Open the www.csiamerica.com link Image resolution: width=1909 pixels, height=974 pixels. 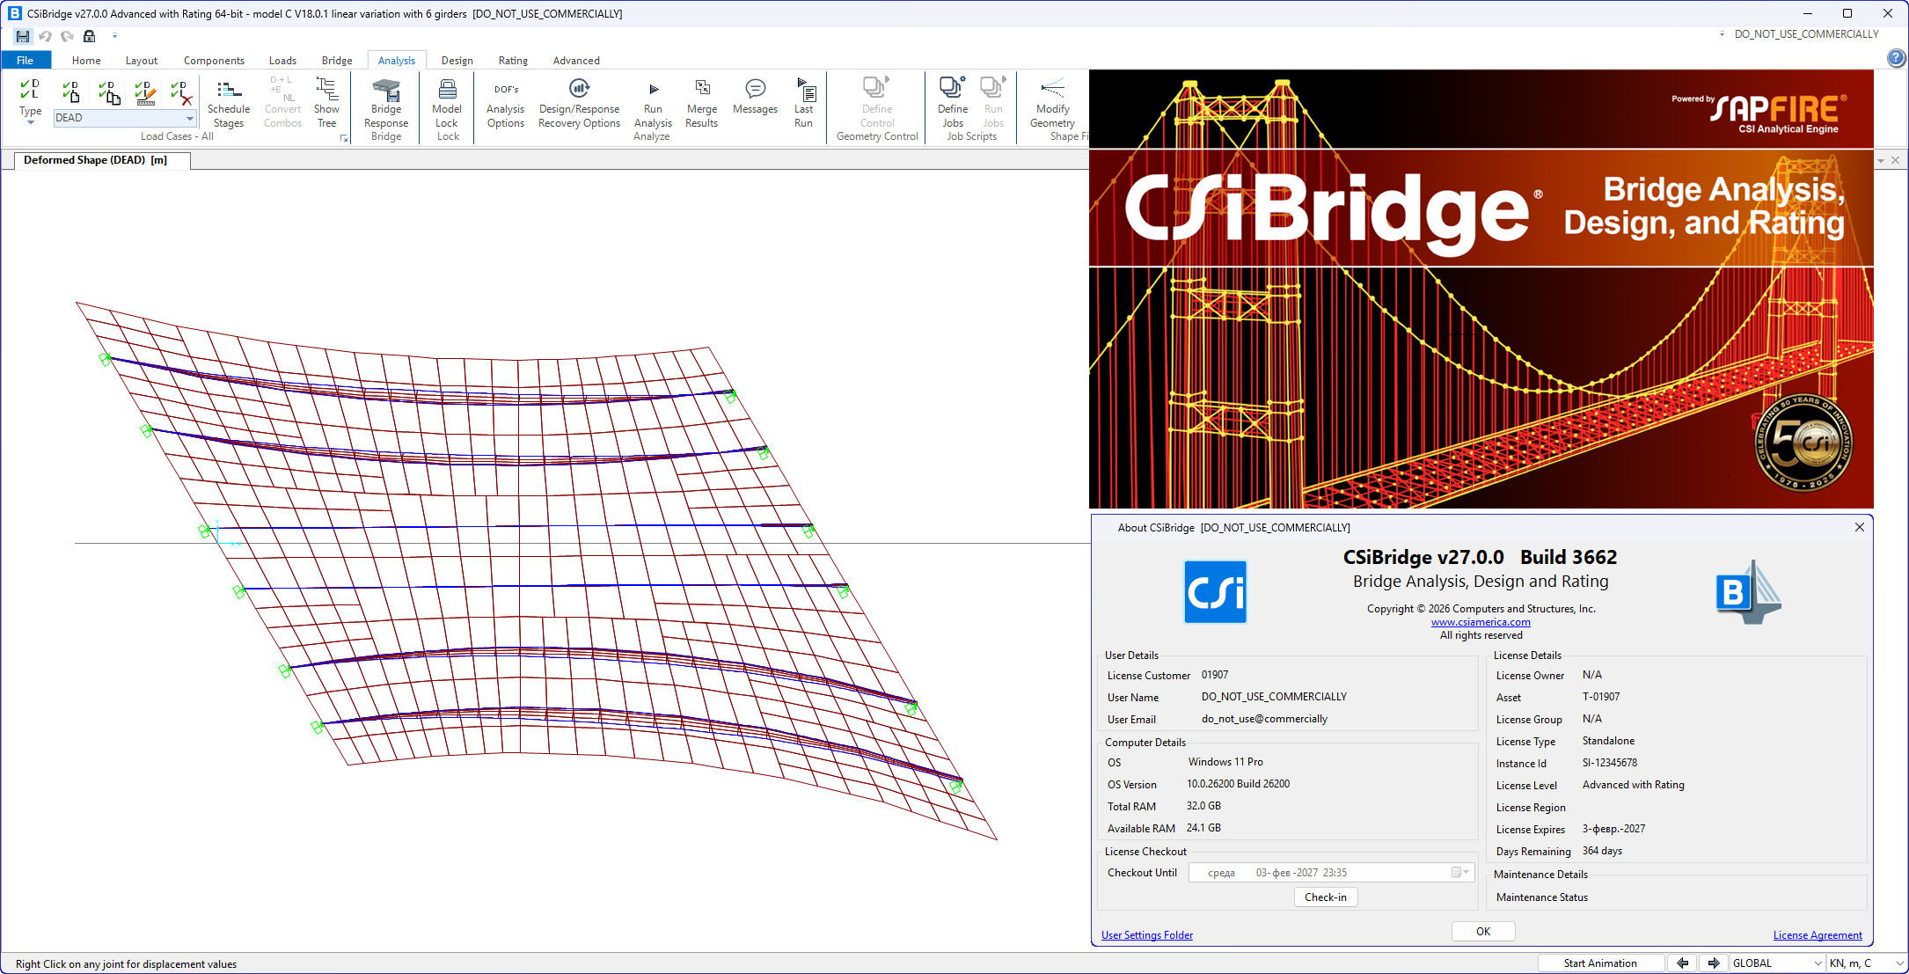[x=1481, y=622]
